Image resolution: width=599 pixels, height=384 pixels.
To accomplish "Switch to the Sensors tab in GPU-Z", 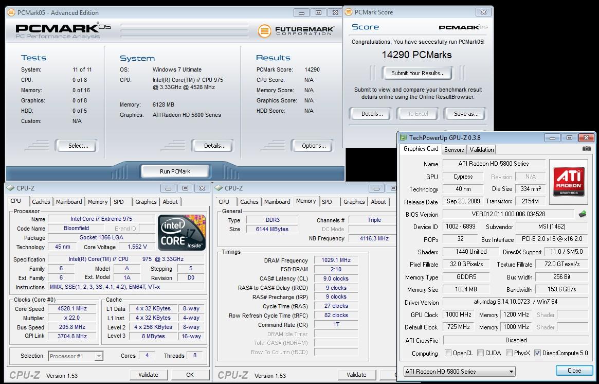I will click(454, 150).
